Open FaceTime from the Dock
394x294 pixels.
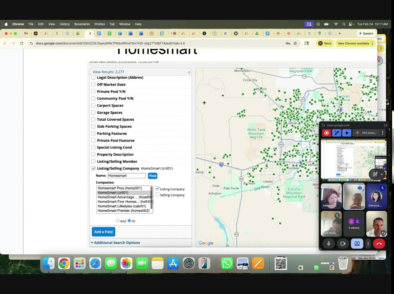(x=142, y=264)
